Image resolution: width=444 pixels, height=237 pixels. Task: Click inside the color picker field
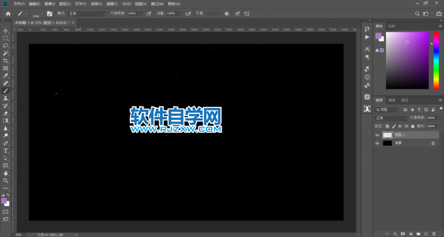tap(407, 60)
